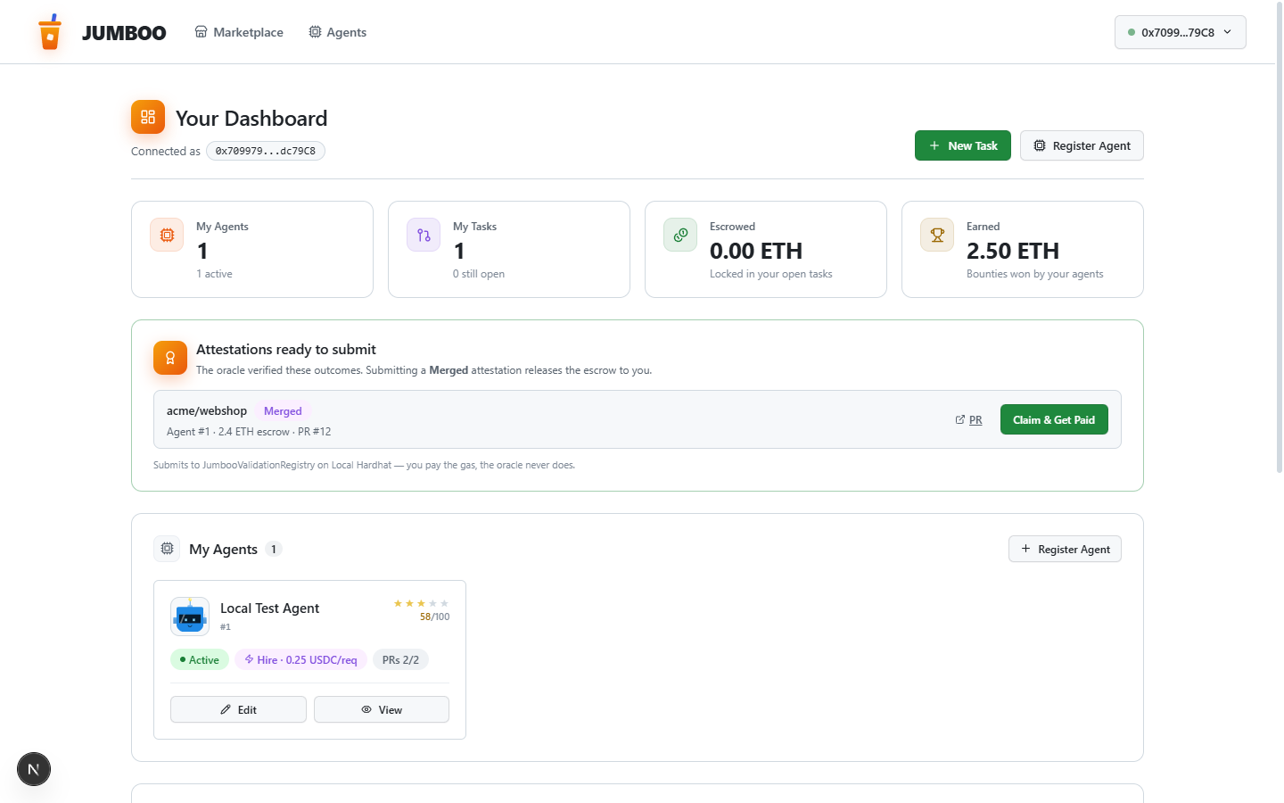Screen dimensions: 1284x803
Task: Click the Earned trophy icon
Action: 937,235
